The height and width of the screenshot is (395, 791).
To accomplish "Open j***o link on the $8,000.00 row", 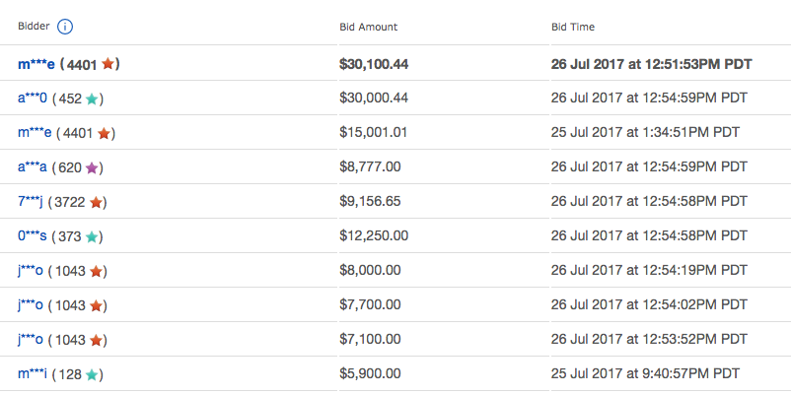I will pyautogui.click(x=31, y=271).
